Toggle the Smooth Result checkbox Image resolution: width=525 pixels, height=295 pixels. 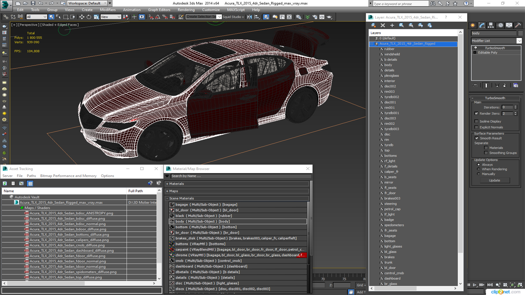[x=477, y=138]
